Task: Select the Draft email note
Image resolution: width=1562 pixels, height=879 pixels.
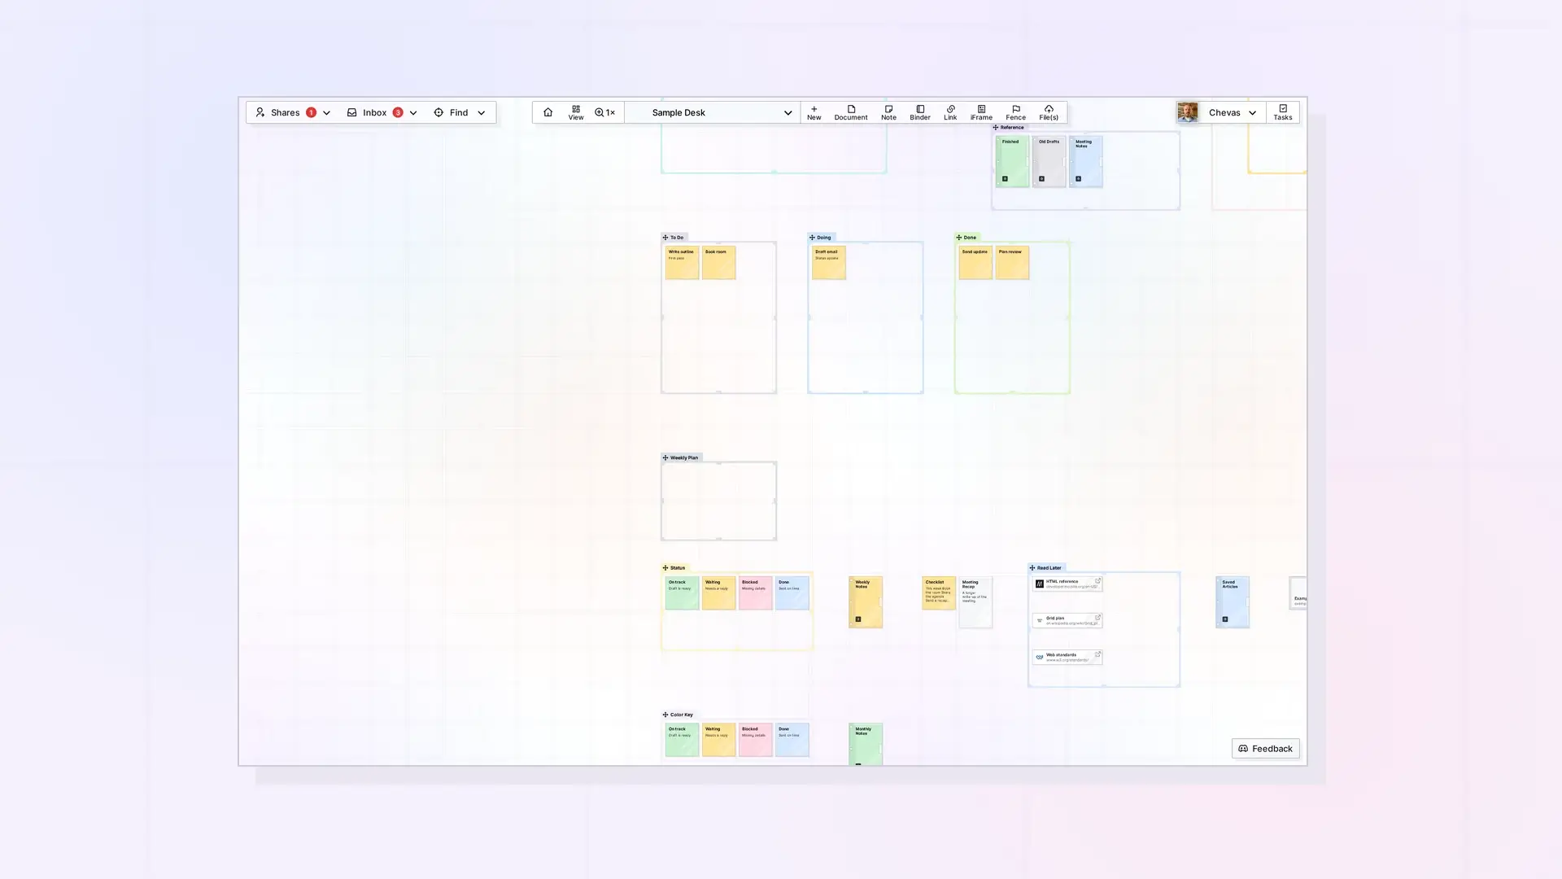Action: pos(828,263)
